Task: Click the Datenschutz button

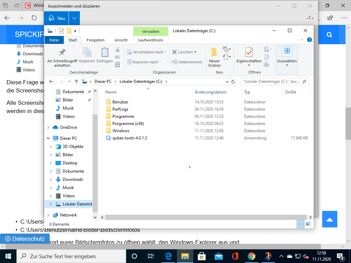Action: [25, 239]
